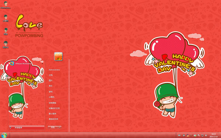
Task: Open Administrator folder in Start menu
Action: pyautogui.click(x=55, y=70)
